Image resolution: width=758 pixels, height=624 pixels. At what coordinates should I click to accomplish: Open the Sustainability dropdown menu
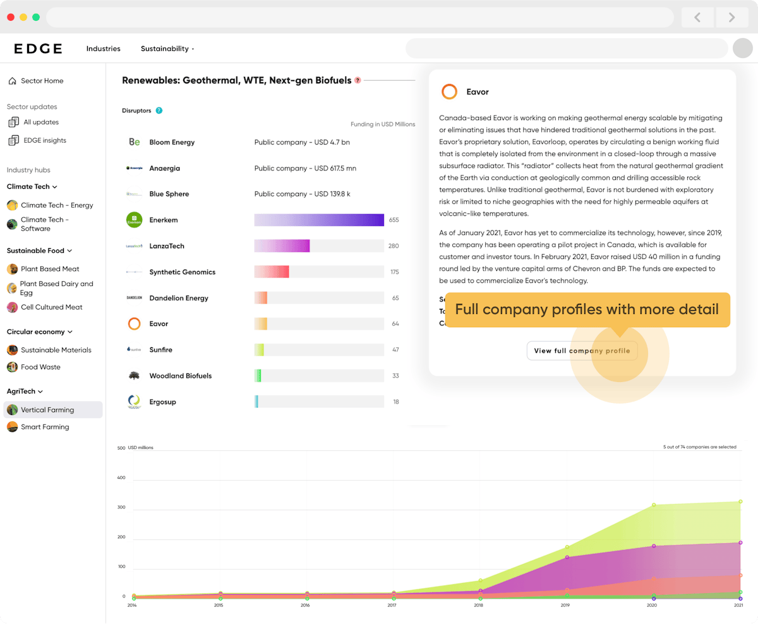(167, 49)
